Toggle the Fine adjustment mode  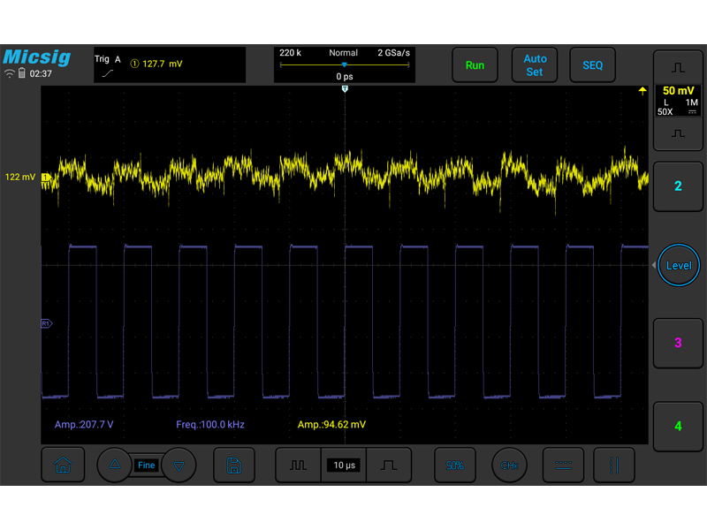[x=146, y=466]
